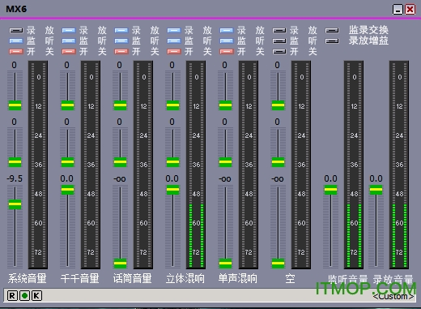Click the R icon in the bottom bar
The image size is (421, 309).
(x=12, y=295)
